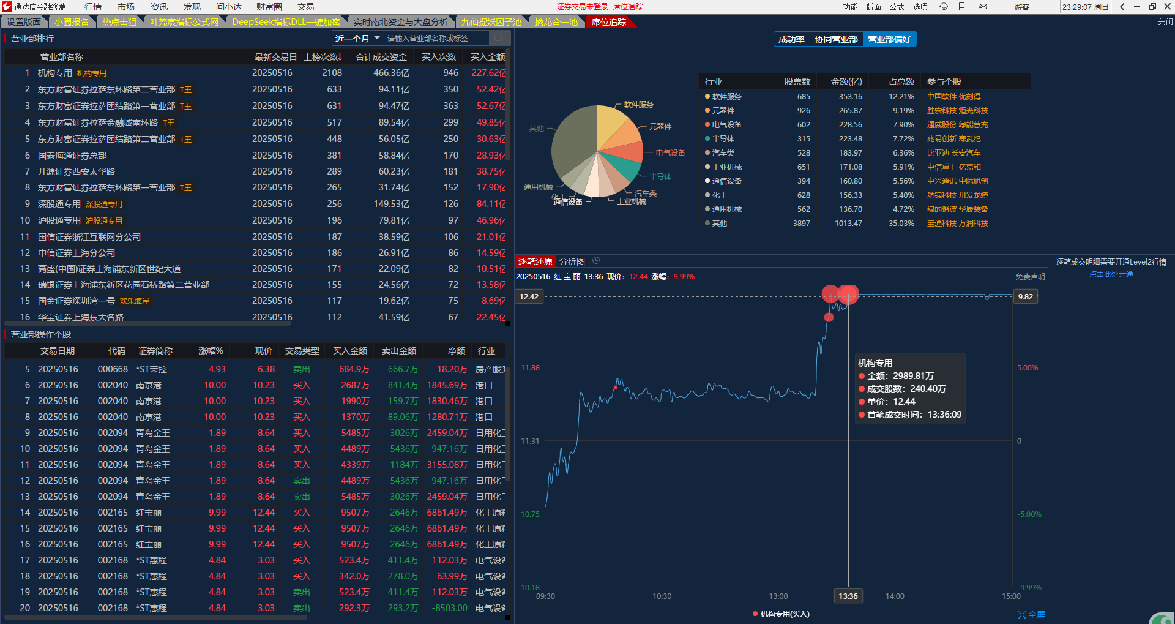Click the 营业部名称 search input field
The height and width of the screenshot is (624, 1175).
click(x=436, y=38)
